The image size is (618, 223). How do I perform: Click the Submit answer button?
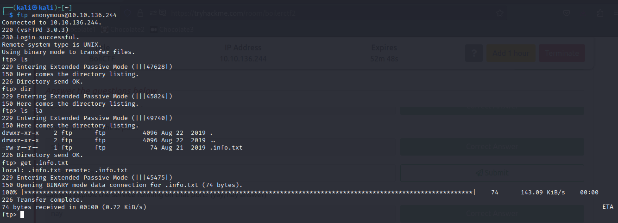coord(492,172)
